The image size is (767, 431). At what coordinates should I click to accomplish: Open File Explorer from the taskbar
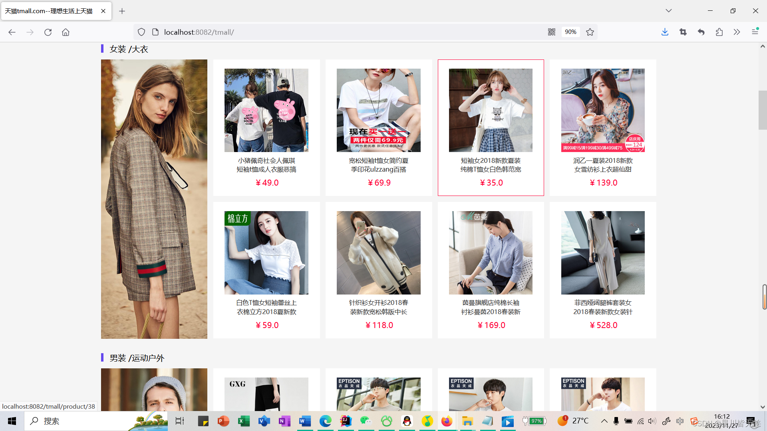tap(467, 421)
